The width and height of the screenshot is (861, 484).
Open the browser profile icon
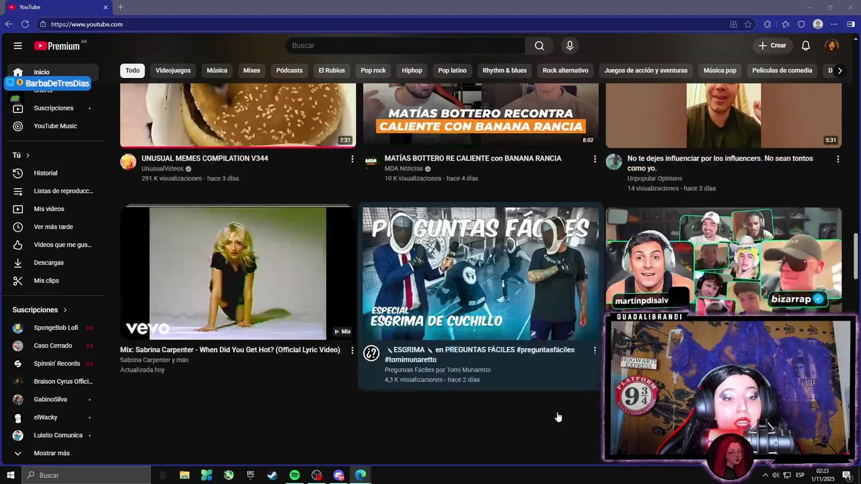818,24
